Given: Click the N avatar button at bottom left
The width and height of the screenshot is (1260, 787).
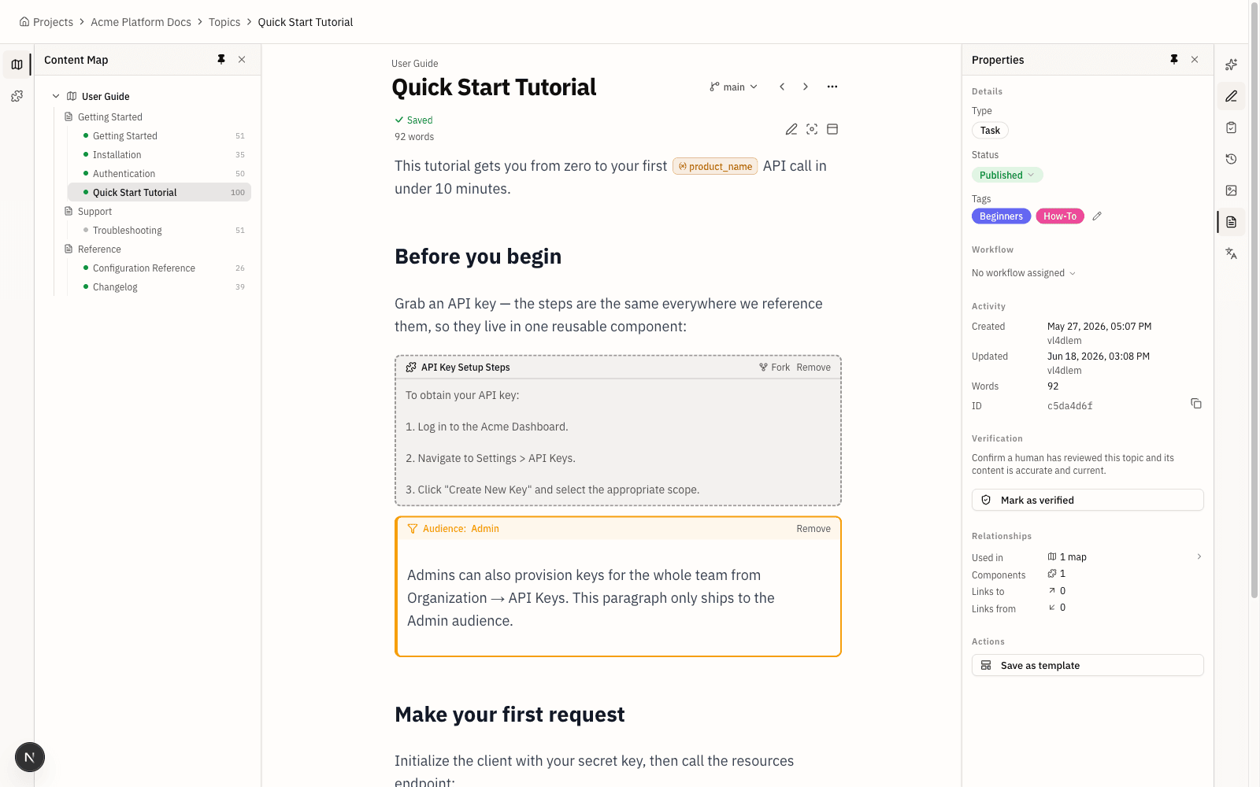Looking at the screenshot, I should 30,757.
